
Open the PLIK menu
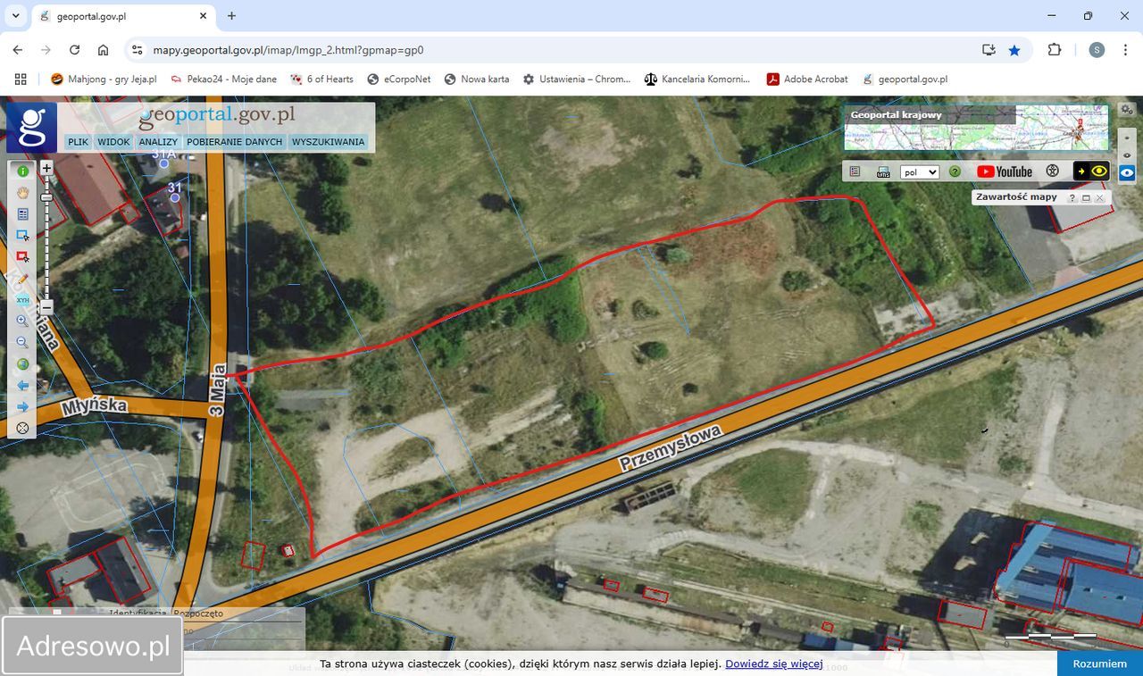[x=78, y=142]
